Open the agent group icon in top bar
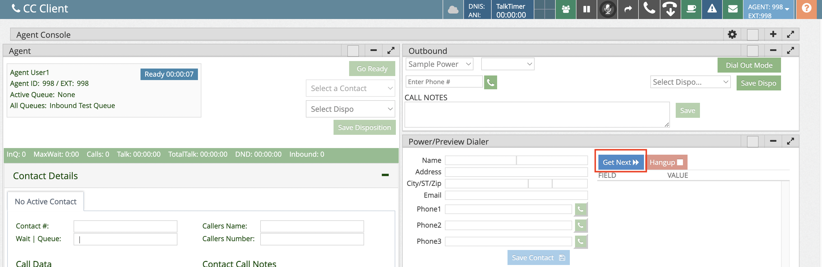 click(566, 9)
